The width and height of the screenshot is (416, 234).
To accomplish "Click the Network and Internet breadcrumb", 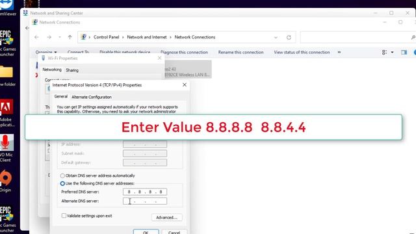I will [147, 37].
